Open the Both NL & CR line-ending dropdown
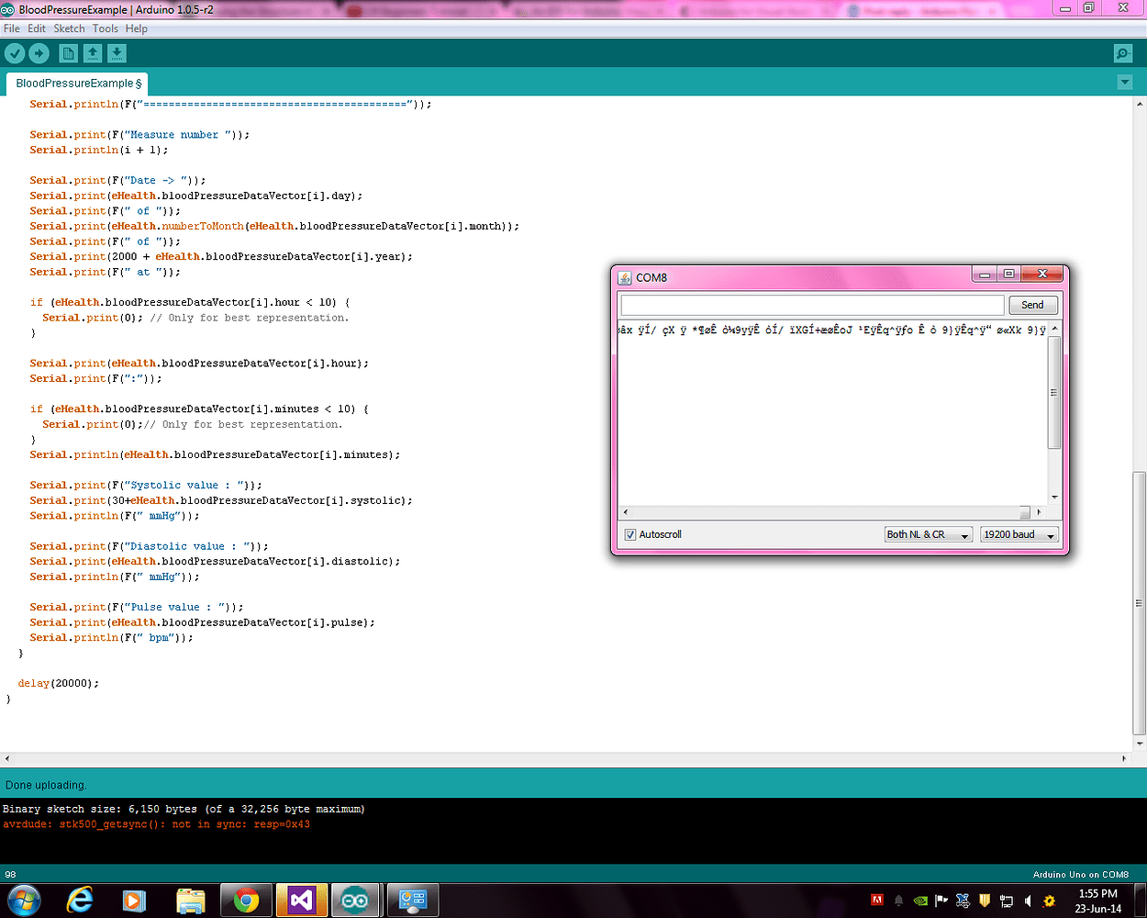 (x=928, y=533)
